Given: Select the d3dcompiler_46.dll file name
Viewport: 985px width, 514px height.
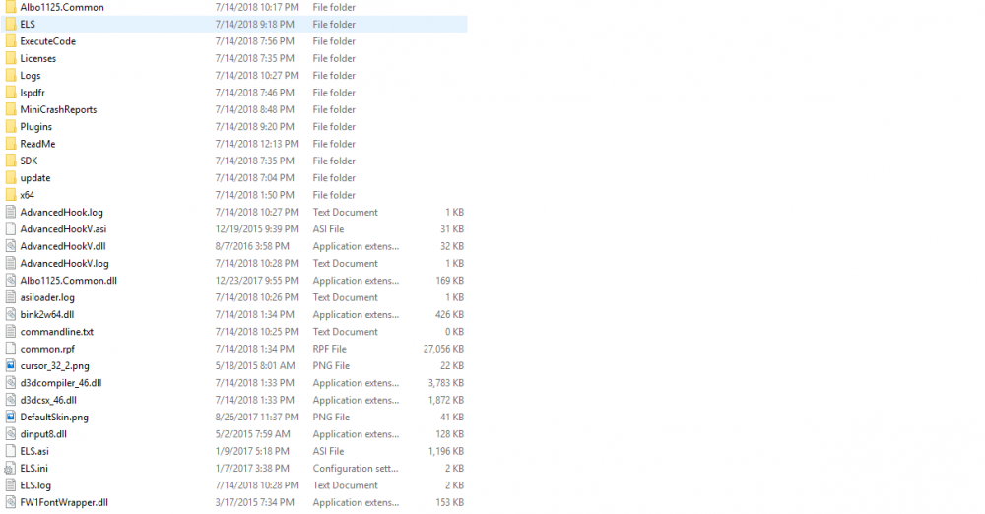Looking at the screenshot, I should tap(61, 383).
